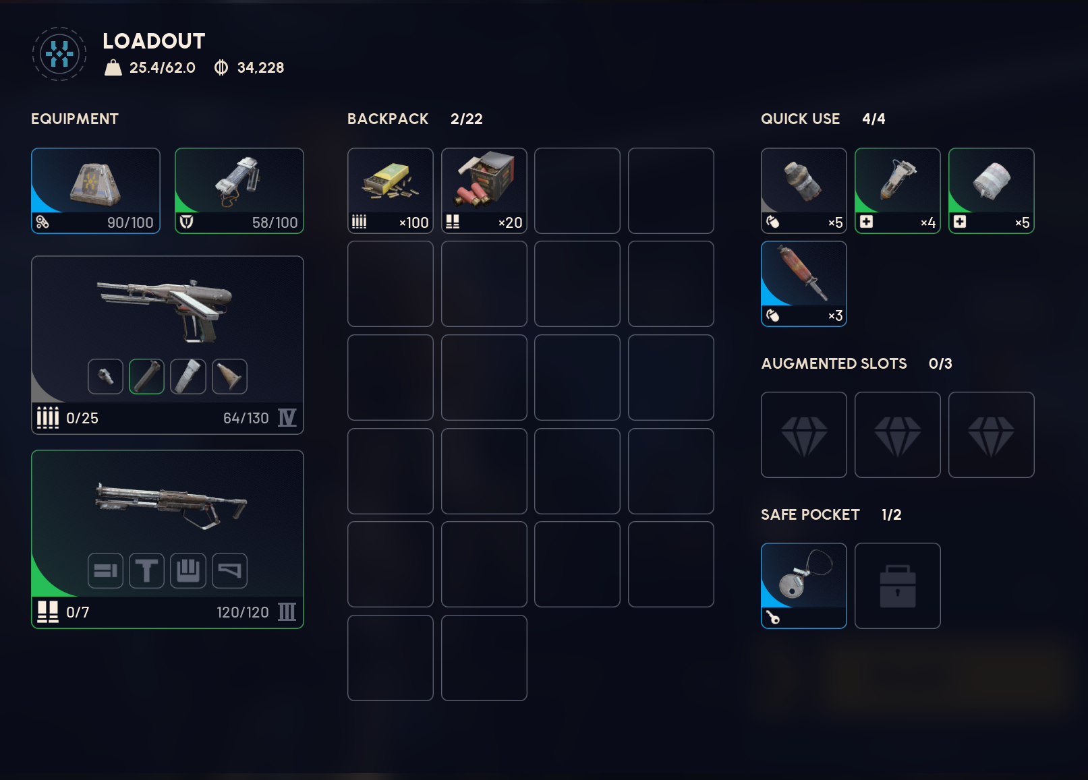Select the shield item with 58/100 durability
The image size is (1088, 780).
pos(239,191)
